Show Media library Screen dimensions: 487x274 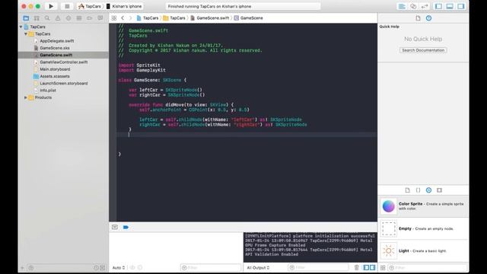439,190
